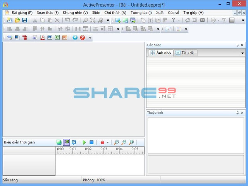Switch to the Tiêu đề tab
The height and width of the screenshot is (186, 248).
pyautogui.click(x=185, y=53)
